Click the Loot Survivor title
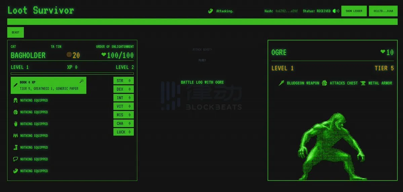Image resolution: width=403 pixels, height=192 pixels. (41, 10)
